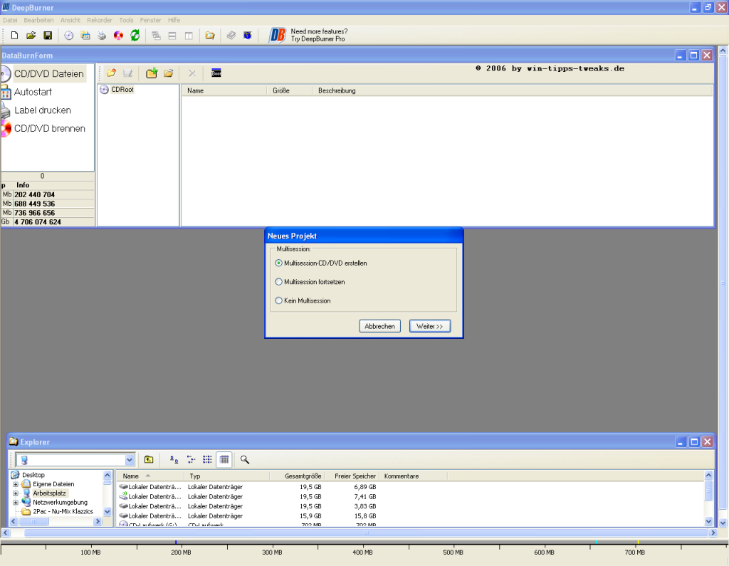Select 'Kein Multisession' radio option
Screen dimensions: 729x566
click(x=278, y=300)
